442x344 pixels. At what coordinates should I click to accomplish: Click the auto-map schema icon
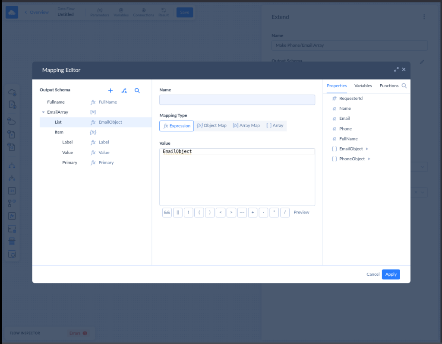[124, 91]
